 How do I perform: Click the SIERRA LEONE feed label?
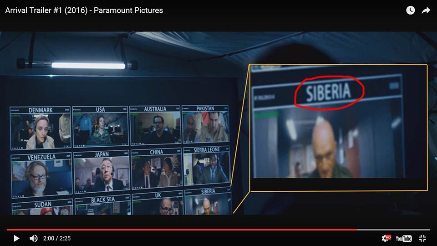point(207,150)
